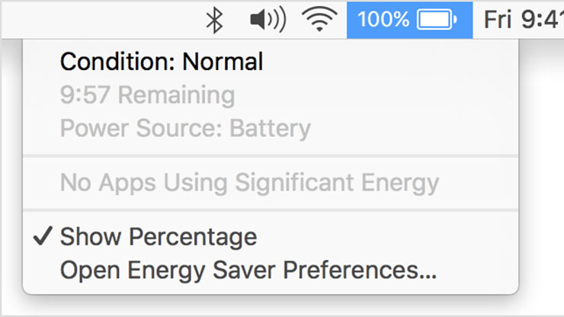Select the Condition: Normal menu entry

[162, 62]
